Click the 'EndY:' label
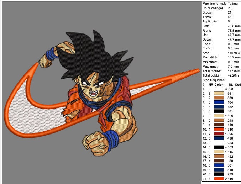Image resolution: width=241 pixels, height=184 pixels. coord(207,48)
